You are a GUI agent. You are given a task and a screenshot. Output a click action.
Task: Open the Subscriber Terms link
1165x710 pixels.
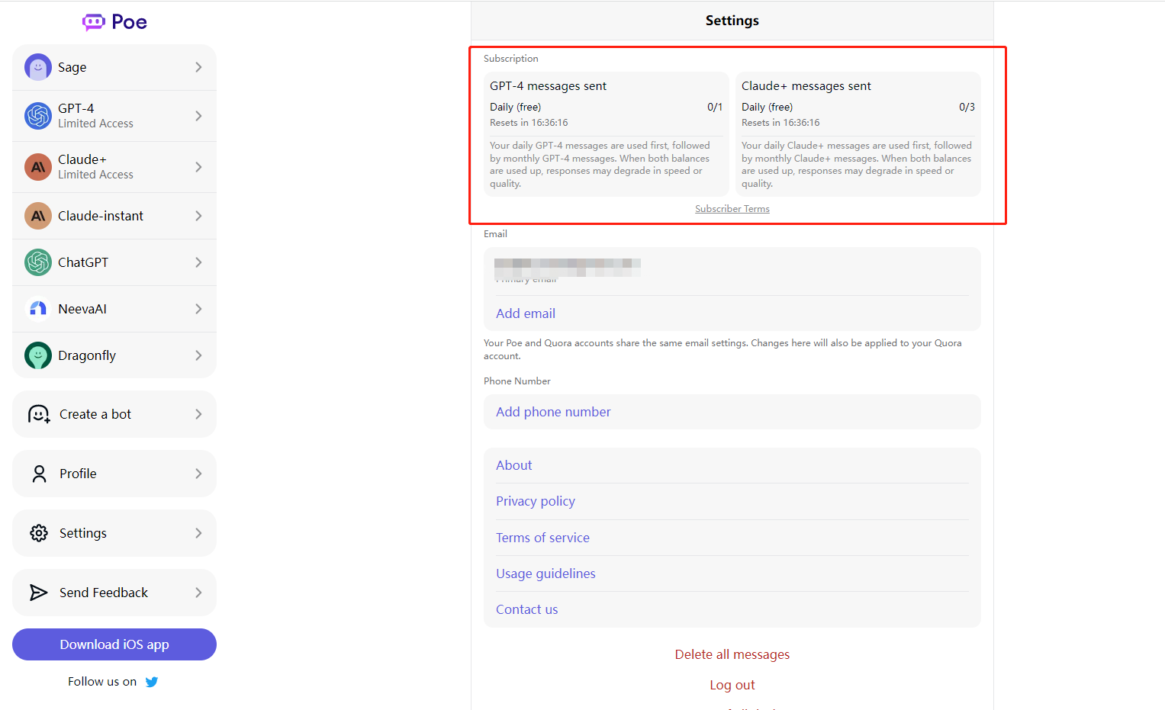732,209
